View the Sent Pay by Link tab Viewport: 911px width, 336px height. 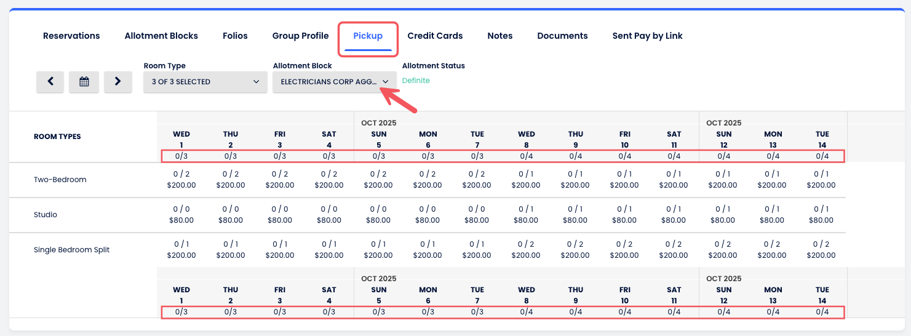pos(647,36)
